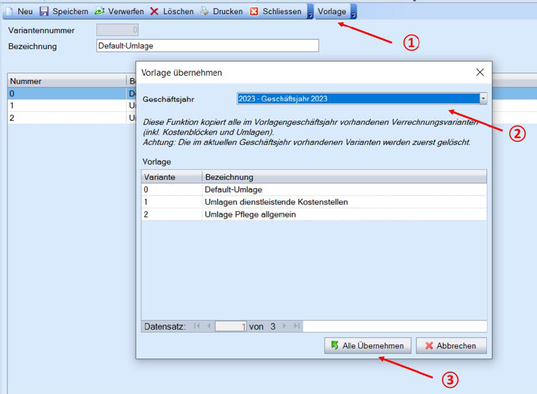
Task: Open toolbar overflow arrow after Schliessen
Action: pyautogui.click(x=310, y=12)
